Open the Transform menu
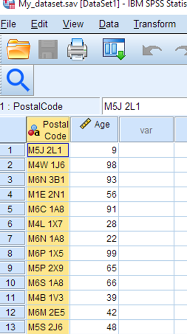 pyautogui.click(x=154, y=24)
